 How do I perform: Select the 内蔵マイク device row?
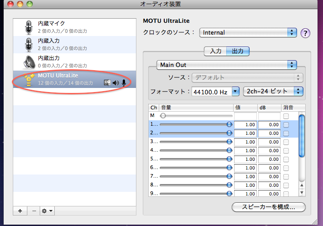coord(74,27)
